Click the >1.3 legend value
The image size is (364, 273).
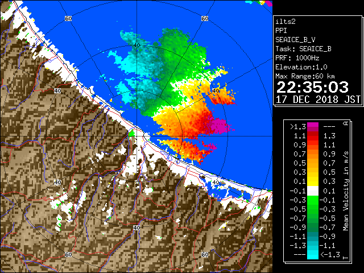click(298, 127)
